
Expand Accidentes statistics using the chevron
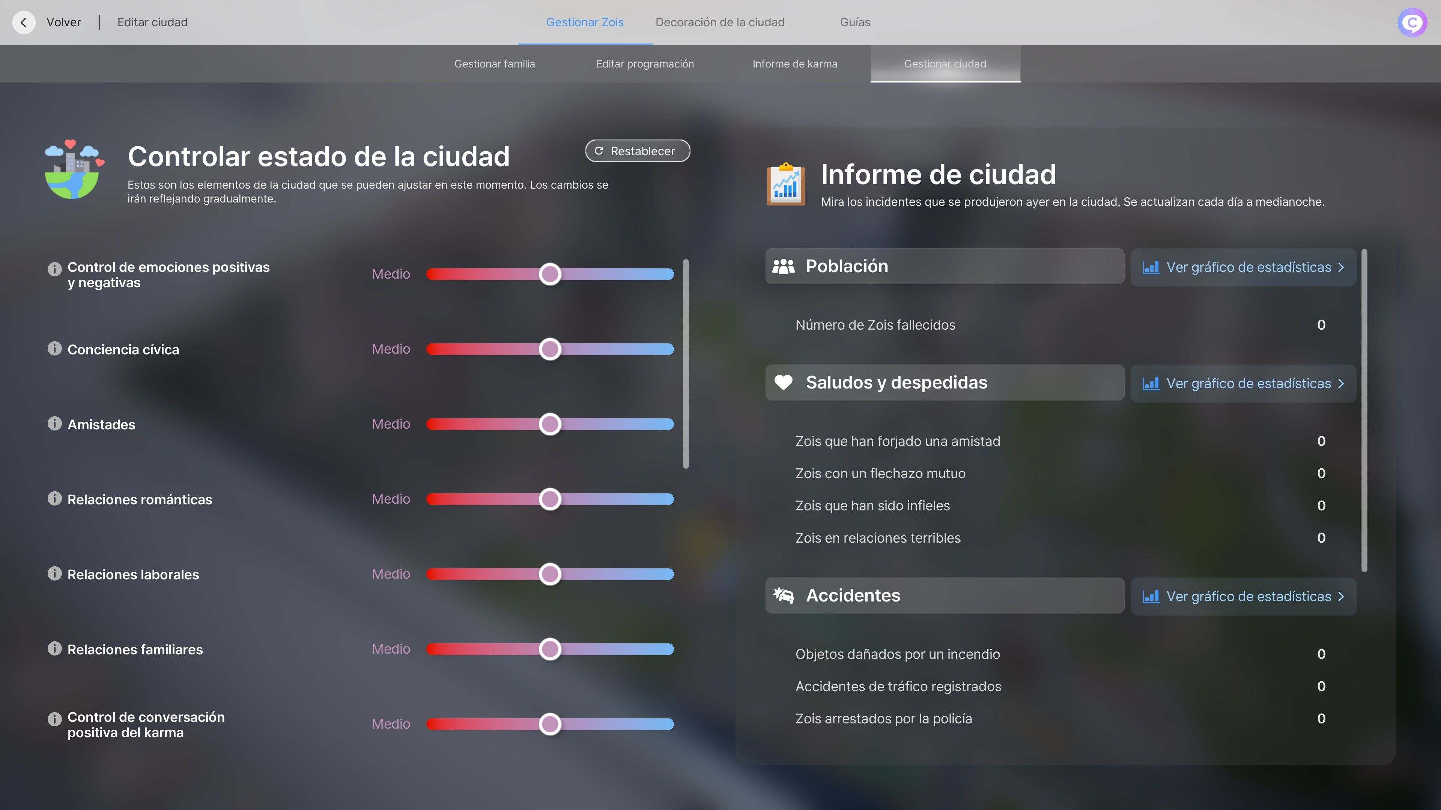[x=1342, y=597]
